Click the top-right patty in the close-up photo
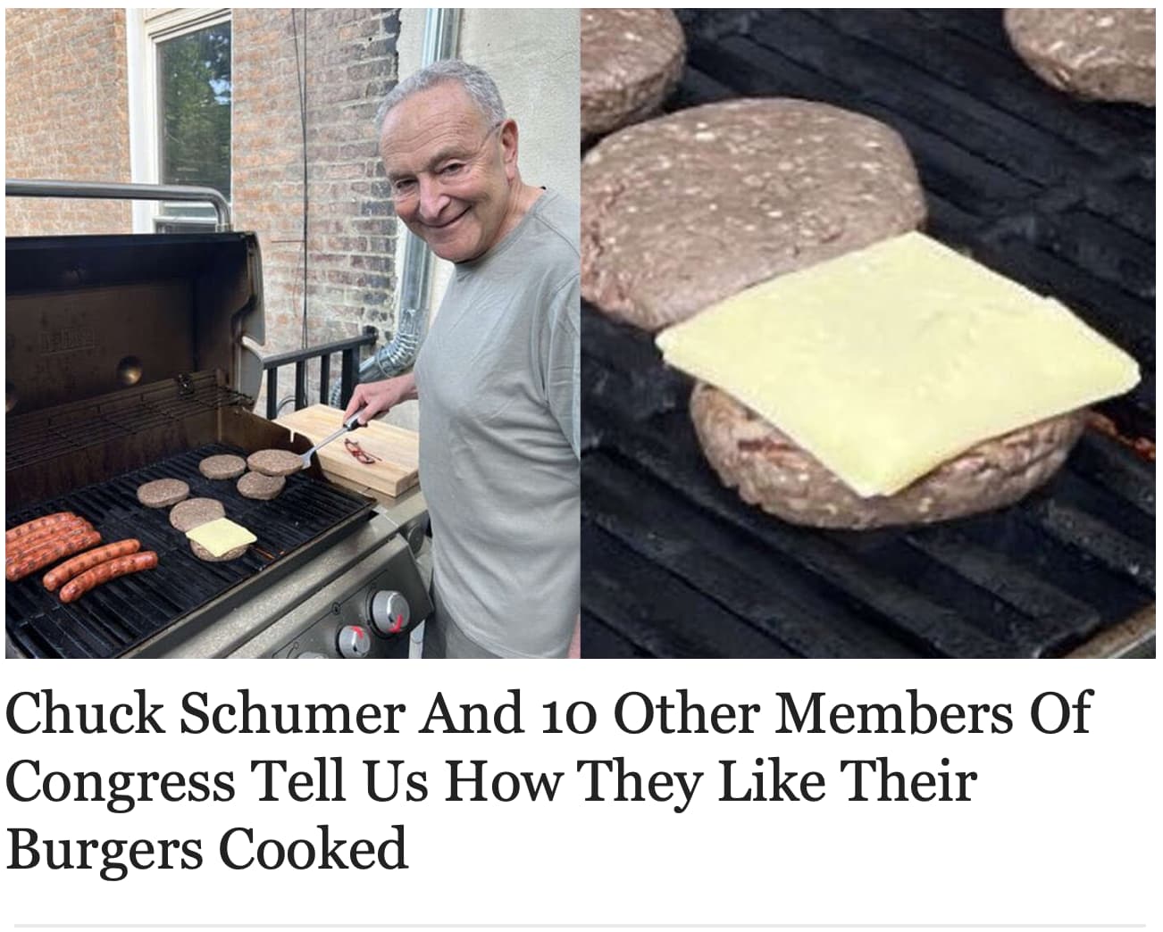 tap(1084, 51)
